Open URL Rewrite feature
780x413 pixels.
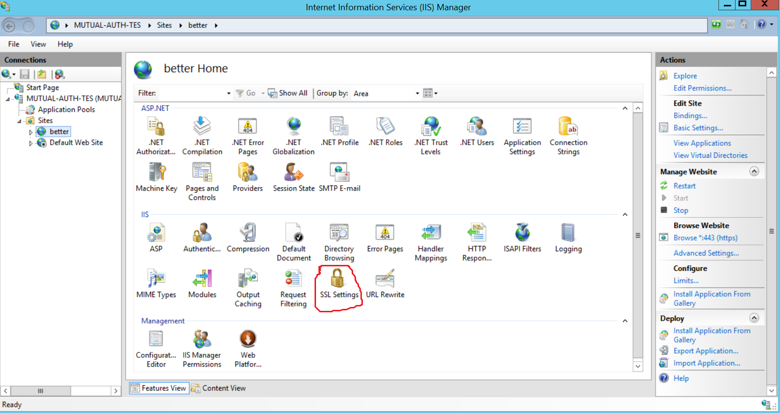[385, 284]
